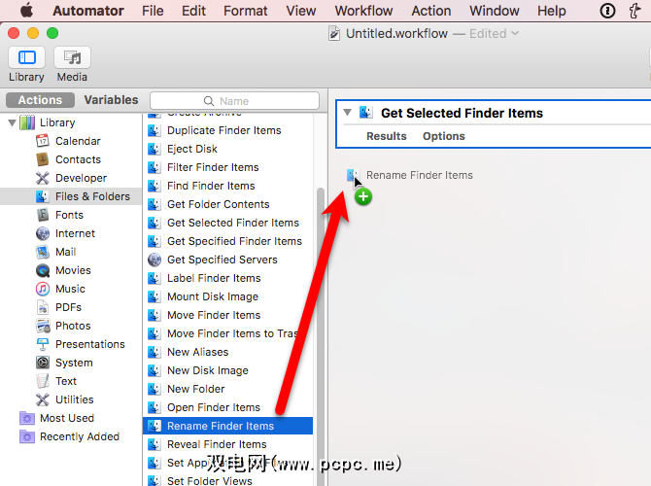Select the Filter Finder Items action

coord(228,167)
